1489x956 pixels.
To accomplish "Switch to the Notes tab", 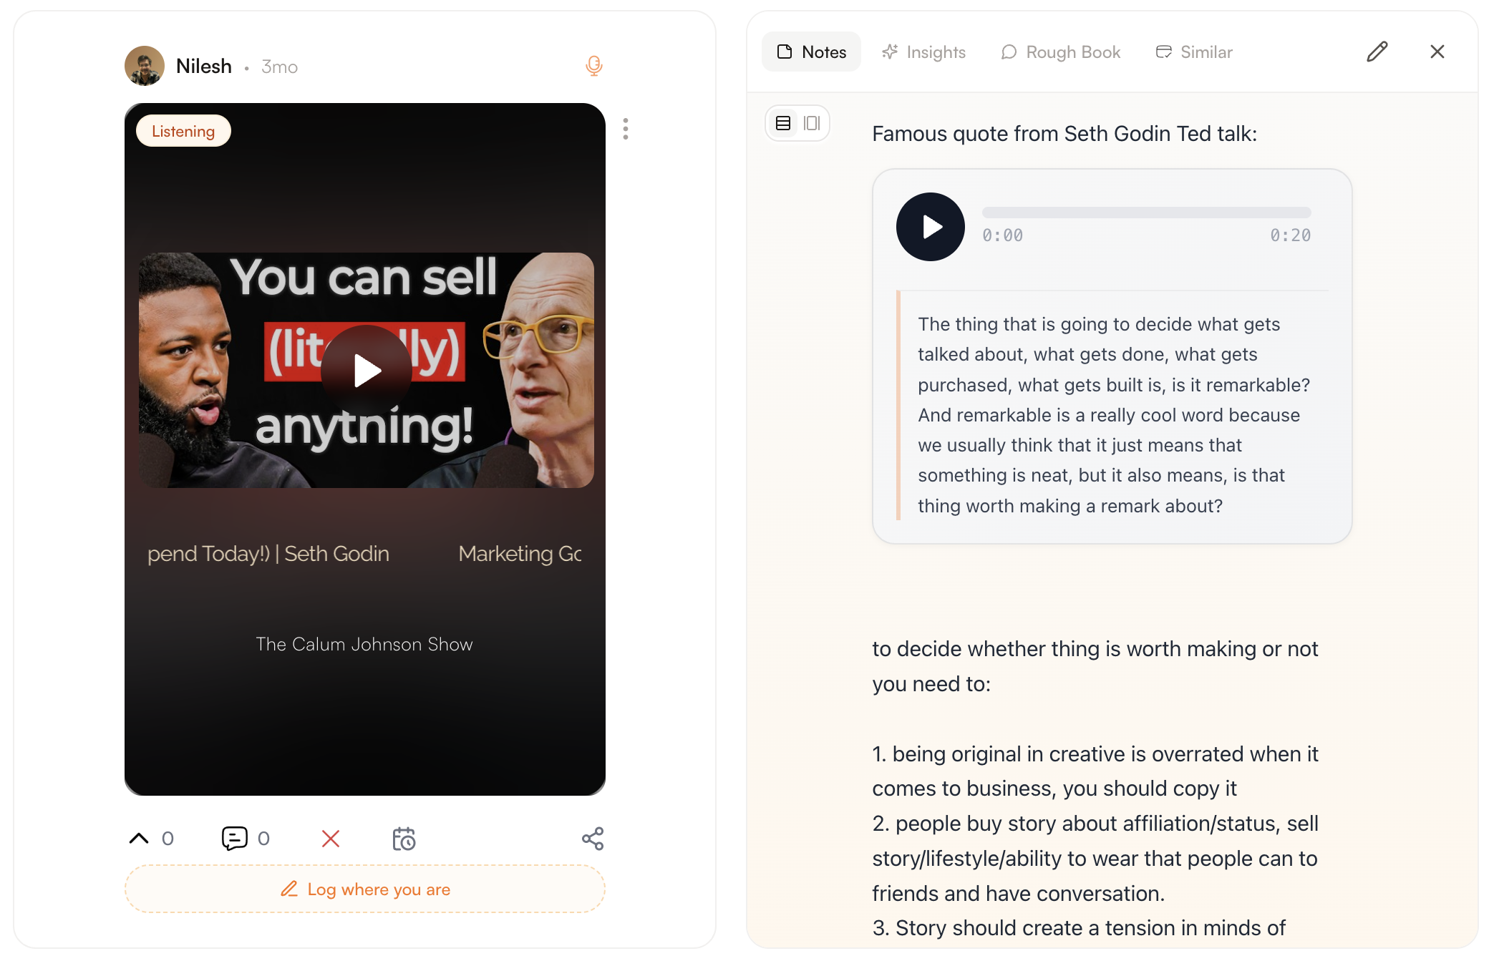I will [811, 52].
